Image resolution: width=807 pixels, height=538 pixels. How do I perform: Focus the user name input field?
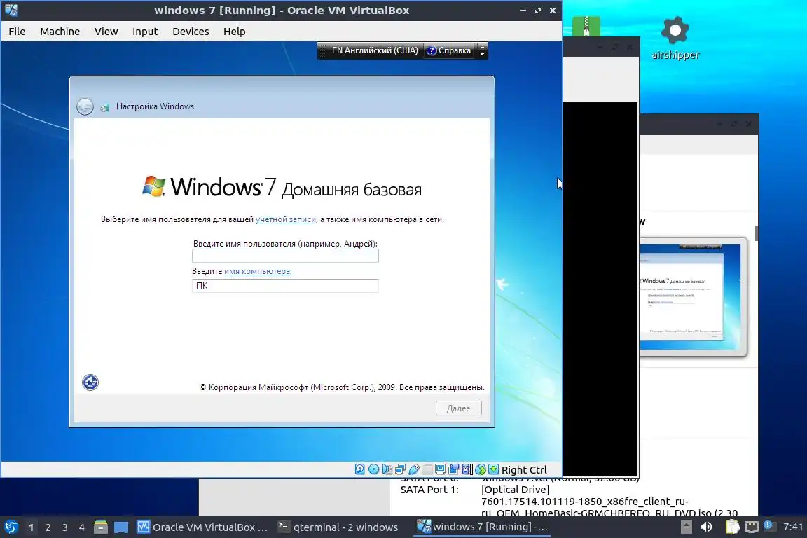point(285,256)
